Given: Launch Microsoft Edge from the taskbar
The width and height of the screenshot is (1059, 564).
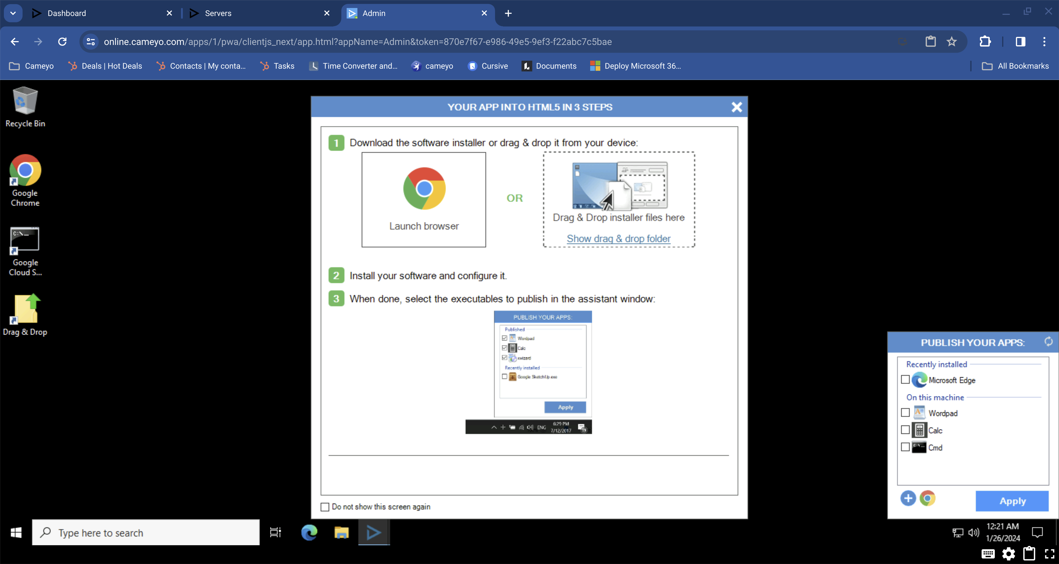Looking at the screenshot, I should (x=309, y=533).
